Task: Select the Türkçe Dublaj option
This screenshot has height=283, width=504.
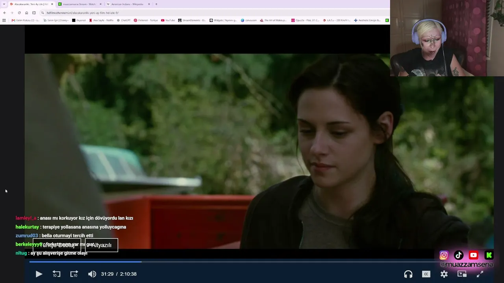Action: (57, 245)
